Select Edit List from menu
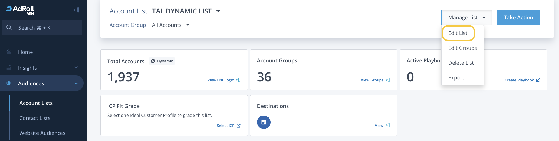This screenshot has width=559, height=141. point(458,33)
